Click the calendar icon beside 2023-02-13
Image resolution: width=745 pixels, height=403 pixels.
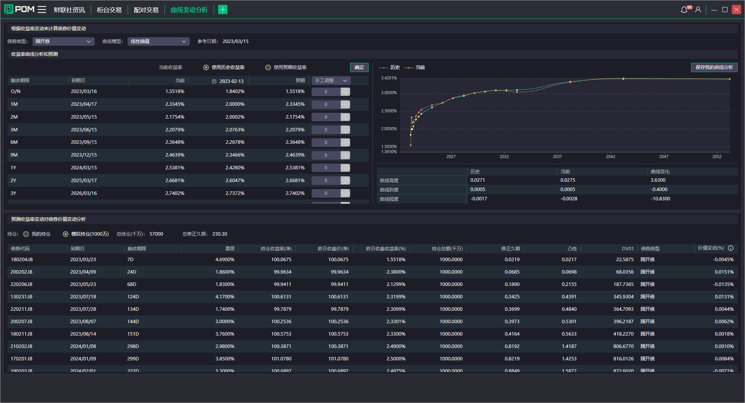[214, 81]
